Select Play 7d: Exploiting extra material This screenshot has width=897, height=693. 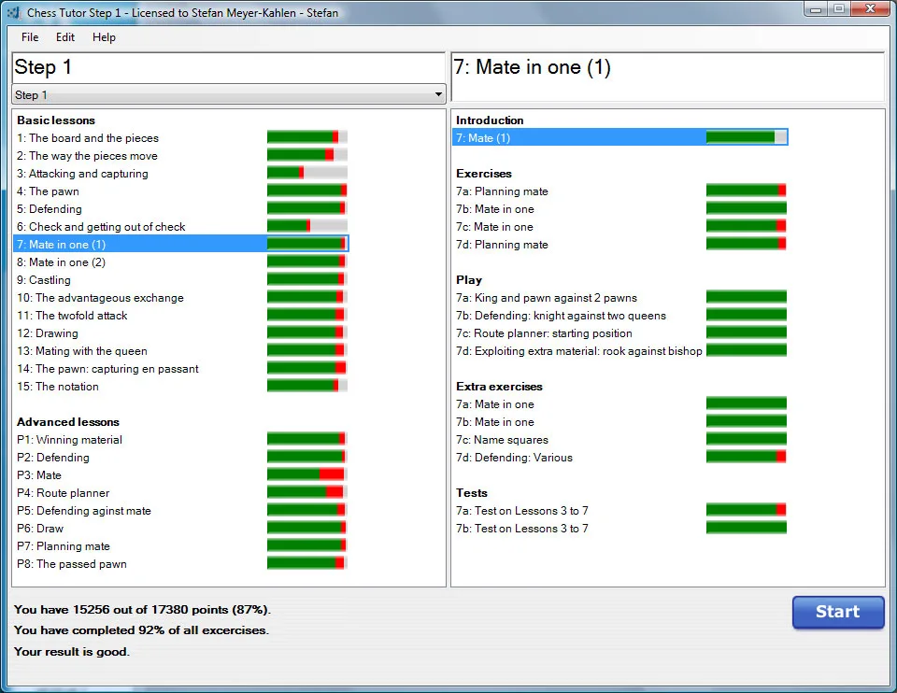click(x=579, y=350)
